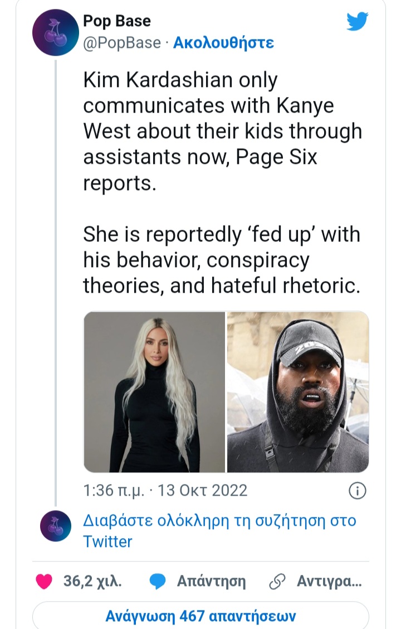Click the tweet info circle icon

358,491
